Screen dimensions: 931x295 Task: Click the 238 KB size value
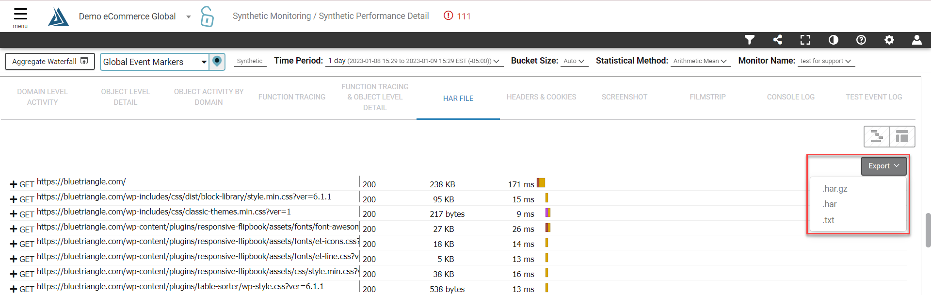(442, 184)
